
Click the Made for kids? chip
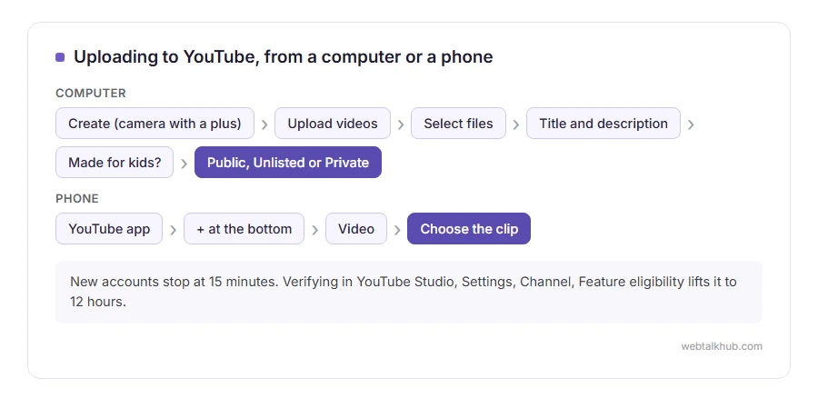pyautogui.click(x=115, y=163)
